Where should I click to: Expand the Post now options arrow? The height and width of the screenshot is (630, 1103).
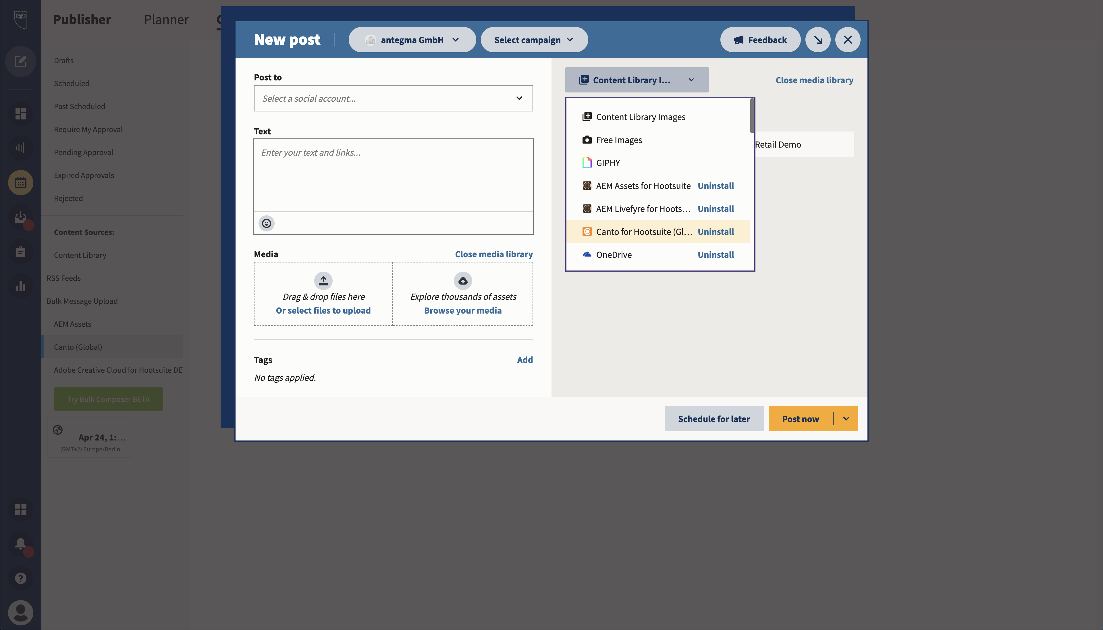(x=846, y=419)
